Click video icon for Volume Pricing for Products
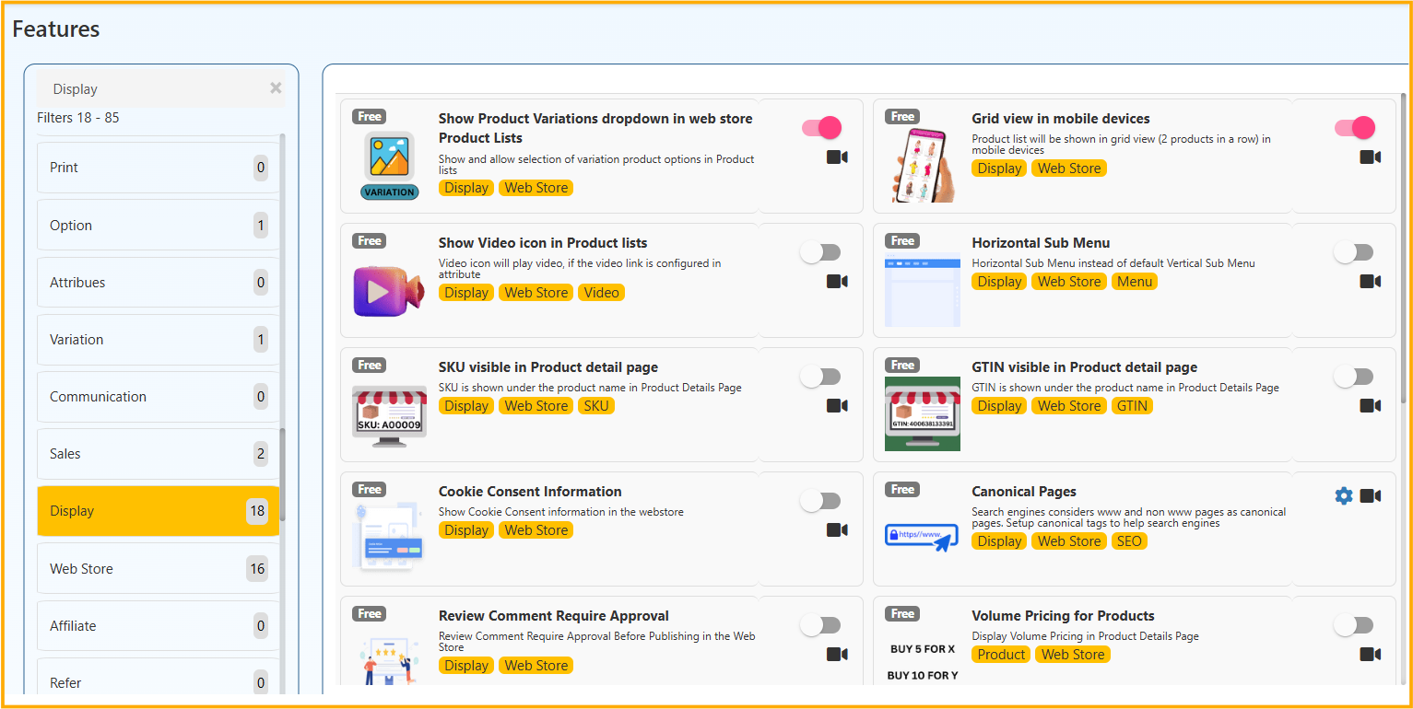The width and height of the screenshot is (1413, 709). click(1371, 655)
